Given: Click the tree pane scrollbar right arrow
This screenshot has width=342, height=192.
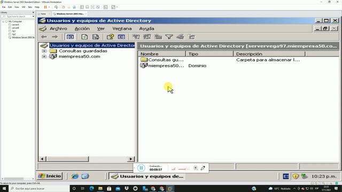Looking at the screenshot, I should 130,159.
